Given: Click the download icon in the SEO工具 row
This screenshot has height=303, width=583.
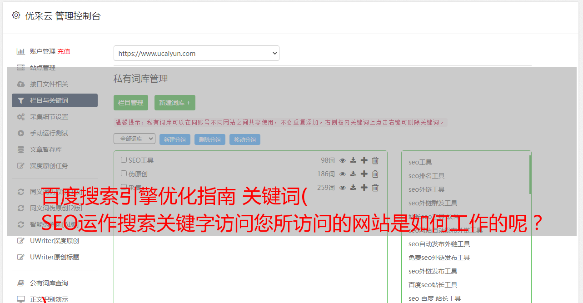Looking at the screenshot, I should [x=353, y=160].
